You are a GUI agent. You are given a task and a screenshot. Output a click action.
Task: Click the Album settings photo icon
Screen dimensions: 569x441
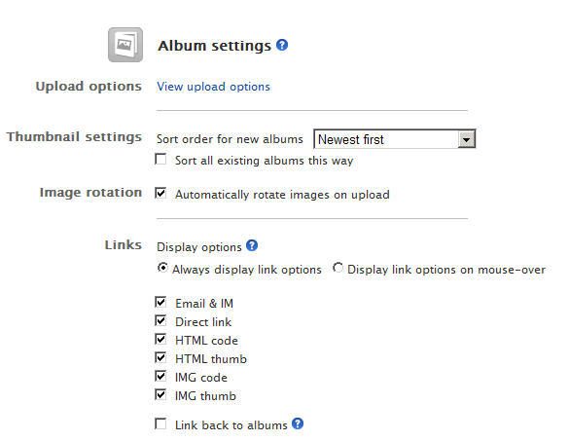[x=125, y=45]
